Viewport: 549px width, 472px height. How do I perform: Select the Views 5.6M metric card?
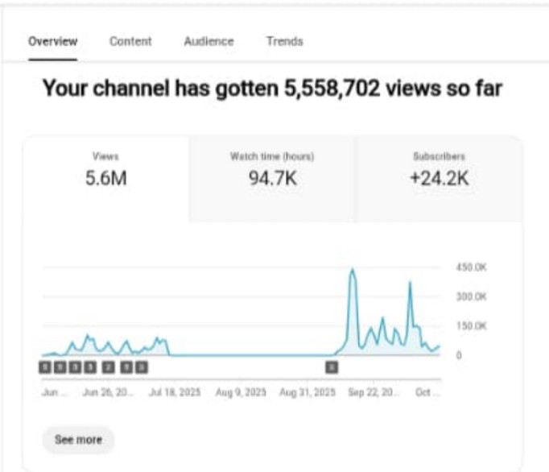106,170
